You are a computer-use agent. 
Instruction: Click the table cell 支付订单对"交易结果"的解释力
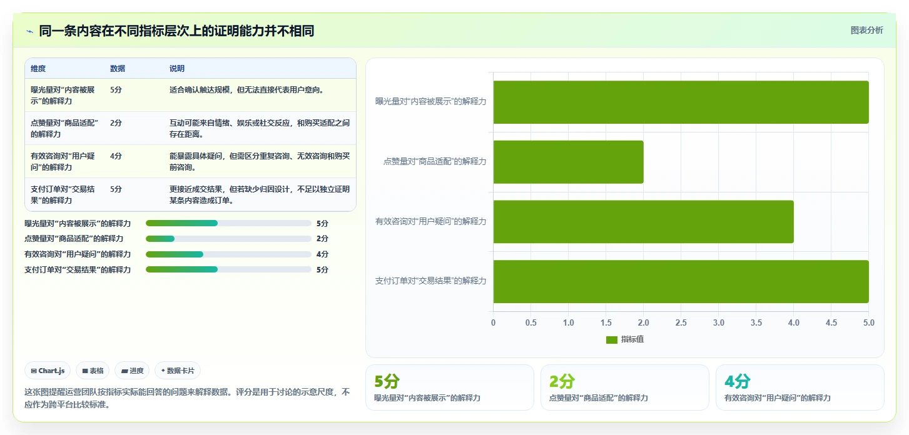(x=64, y=194)
